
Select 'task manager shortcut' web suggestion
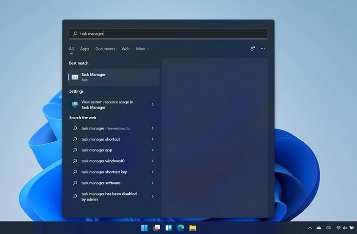[114, 139]
